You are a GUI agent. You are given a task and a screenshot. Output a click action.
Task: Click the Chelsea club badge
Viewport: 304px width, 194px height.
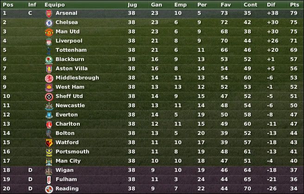point(49,23)
